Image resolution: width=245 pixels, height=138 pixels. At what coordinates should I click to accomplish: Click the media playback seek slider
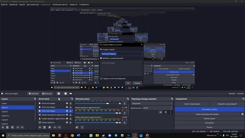tap(149, 94)
